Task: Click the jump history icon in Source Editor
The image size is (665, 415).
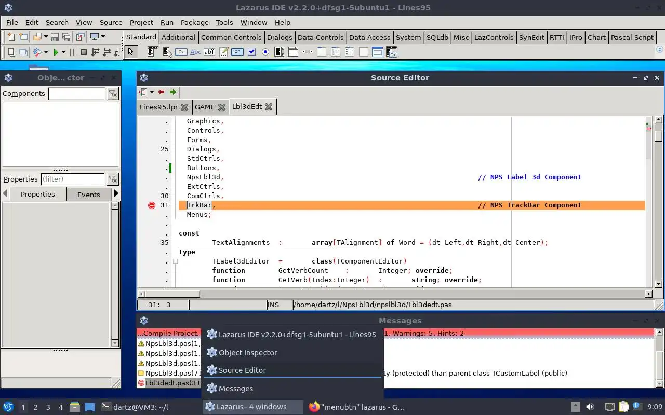Action: (x=144, y=92)
